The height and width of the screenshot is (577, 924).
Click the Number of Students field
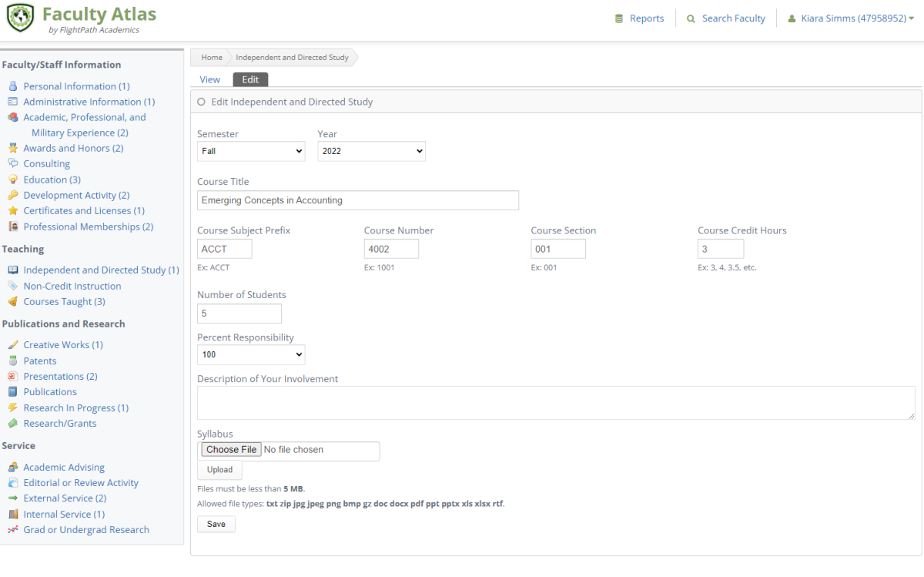click(239, 314)
